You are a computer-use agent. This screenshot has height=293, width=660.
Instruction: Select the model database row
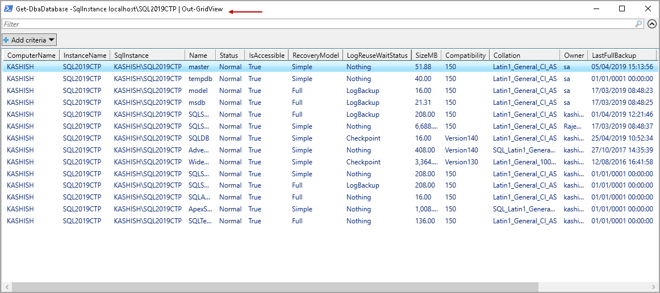[x=198, y=91]
